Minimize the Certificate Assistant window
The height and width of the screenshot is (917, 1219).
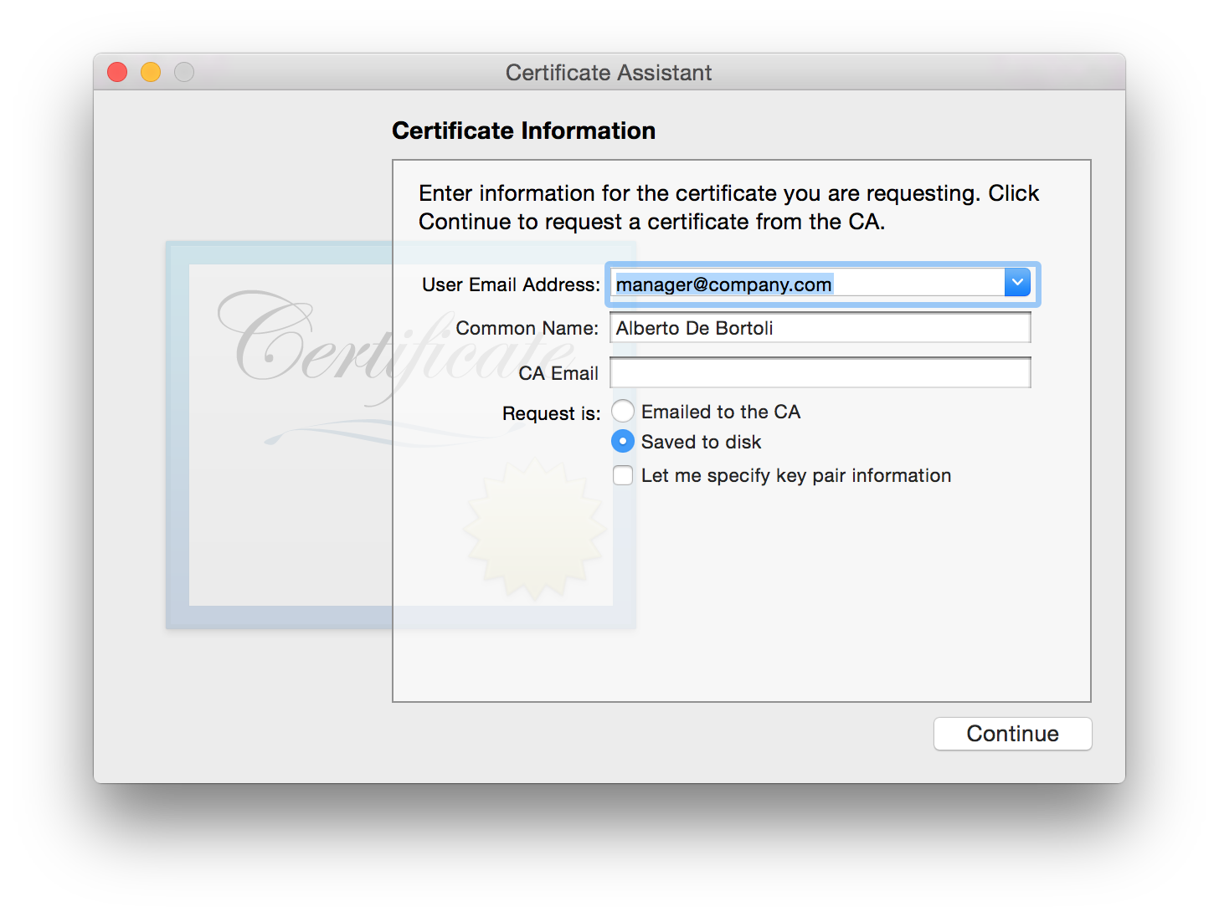pos(150,72)
